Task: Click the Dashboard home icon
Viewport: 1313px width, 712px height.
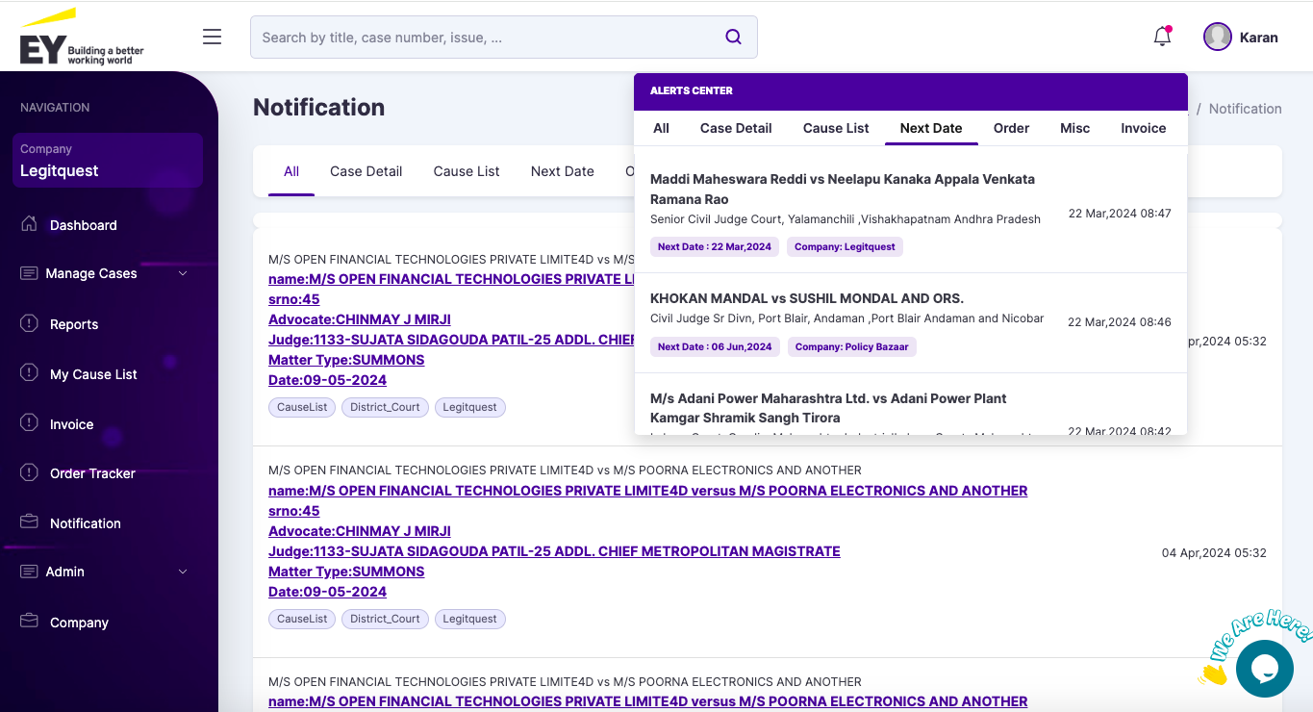Action: coord(29,224)
